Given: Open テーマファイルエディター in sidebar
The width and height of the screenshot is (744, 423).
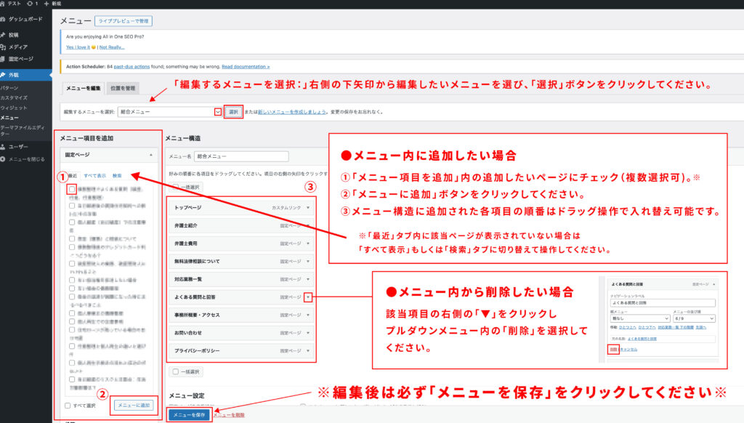Looking at the screenshot, I should click(23, 131).
